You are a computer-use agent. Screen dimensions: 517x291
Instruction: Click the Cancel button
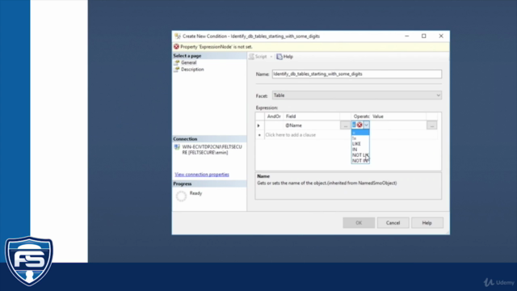393,223
